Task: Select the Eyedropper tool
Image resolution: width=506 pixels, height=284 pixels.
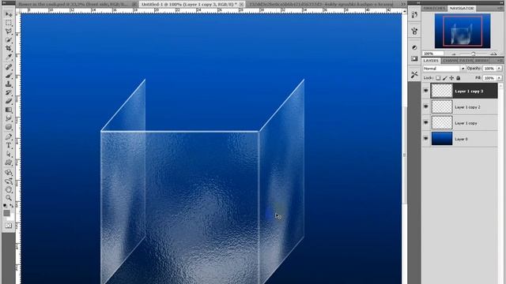Action: point(9,57)
